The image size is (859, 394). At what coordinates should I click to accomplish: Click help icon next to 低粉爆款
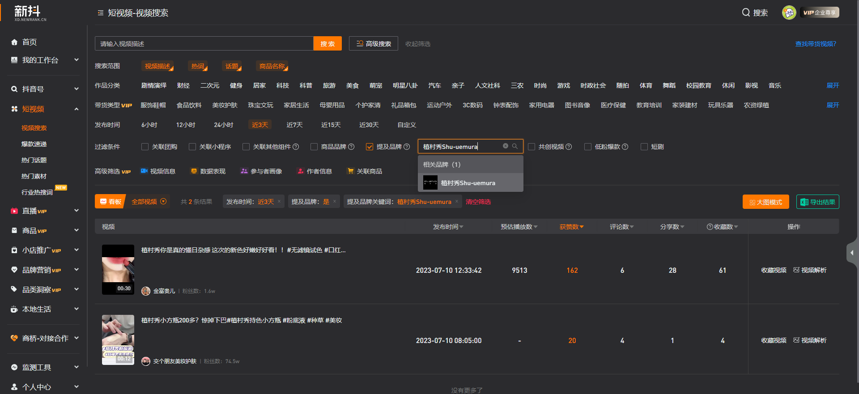pyautogui.click(x=625, y=147)
